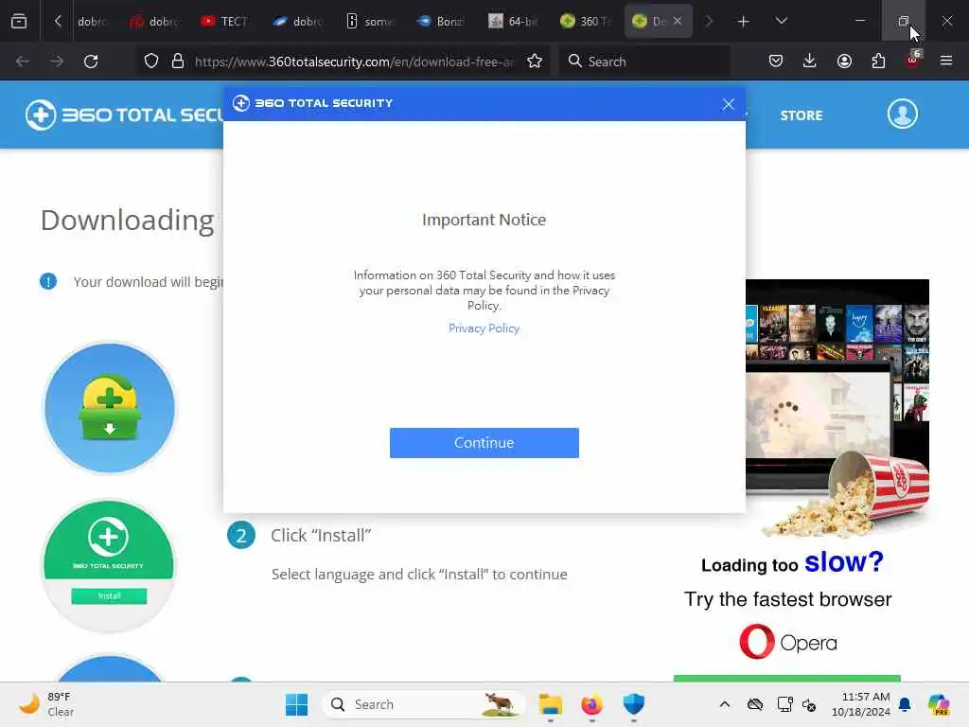Open the Firefox account icon
969x727 pixels.
[x=844, y=61]
